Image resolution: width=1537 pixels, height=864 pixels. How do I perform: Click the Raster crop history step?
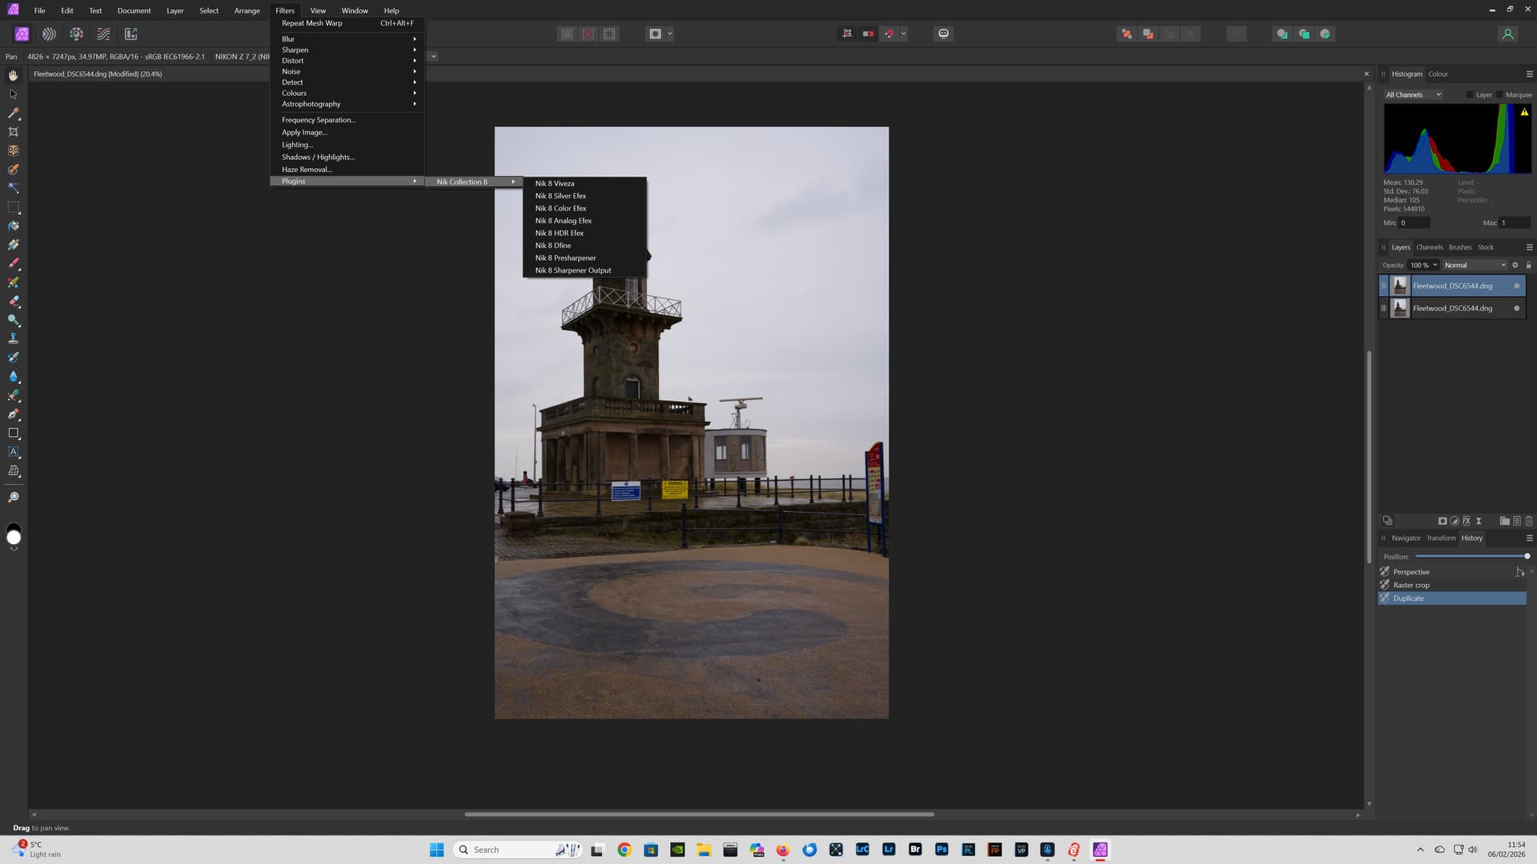pyautogui.click(x=1411, y=585)
